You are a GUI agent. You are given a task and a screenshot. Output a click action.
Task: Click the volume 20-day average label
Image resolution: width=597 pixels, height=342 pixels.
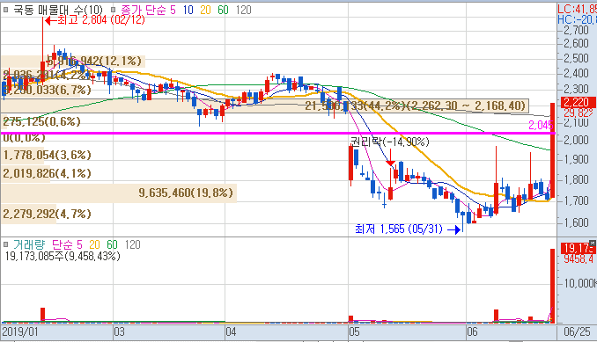(x=94, y=244)
